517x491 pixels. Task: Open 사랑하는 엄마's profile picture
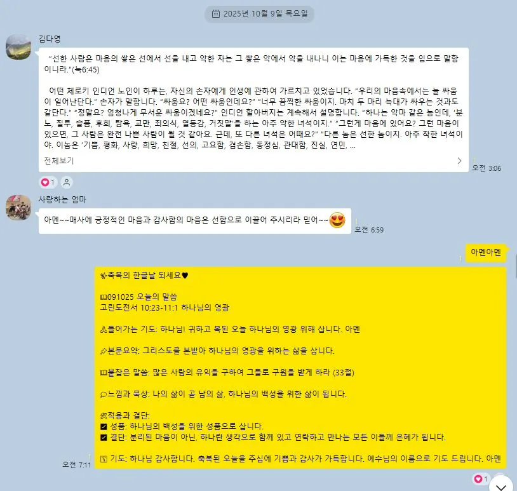coord(18,208)
